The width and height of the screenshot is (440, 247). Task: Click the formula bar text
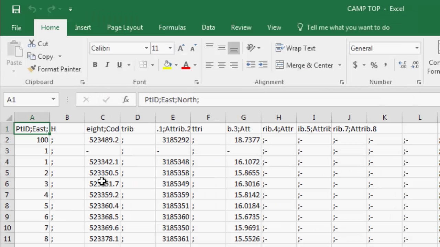172,100
